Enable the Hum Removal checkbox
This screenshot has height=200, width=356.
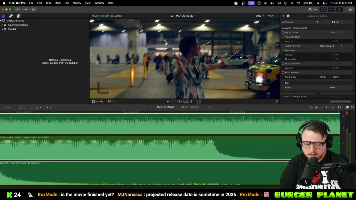pyautogui.click(x=283, y=72)
